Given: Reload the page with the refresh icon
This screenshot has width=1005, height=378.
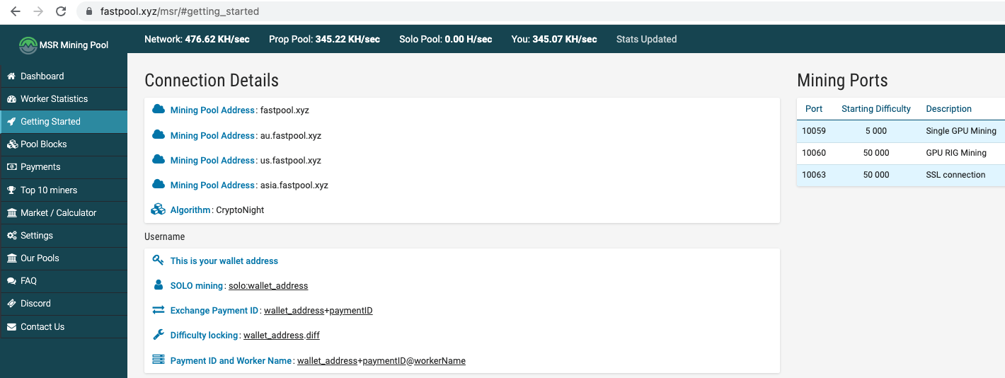Looking at the screenshot, I should click(x=61, y=11).
